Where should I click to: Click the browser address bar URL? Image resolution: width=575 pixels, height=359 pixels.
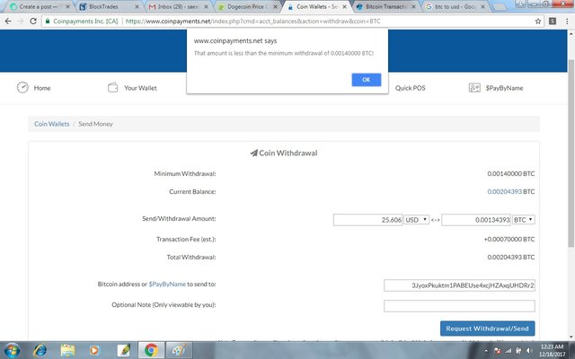[252, 22]
